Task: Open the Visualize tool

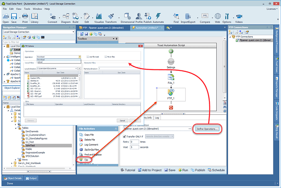Action: [99, 18]
